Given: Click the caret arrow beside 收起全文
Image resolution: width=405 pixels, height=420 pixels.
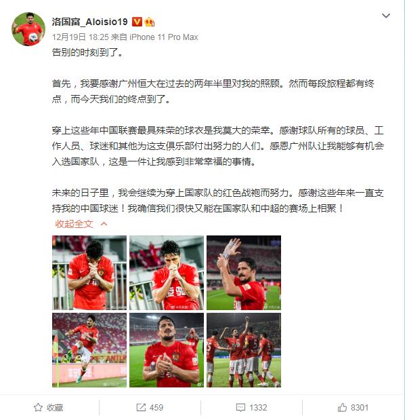Looking at the screenshot, I should 104,224.
